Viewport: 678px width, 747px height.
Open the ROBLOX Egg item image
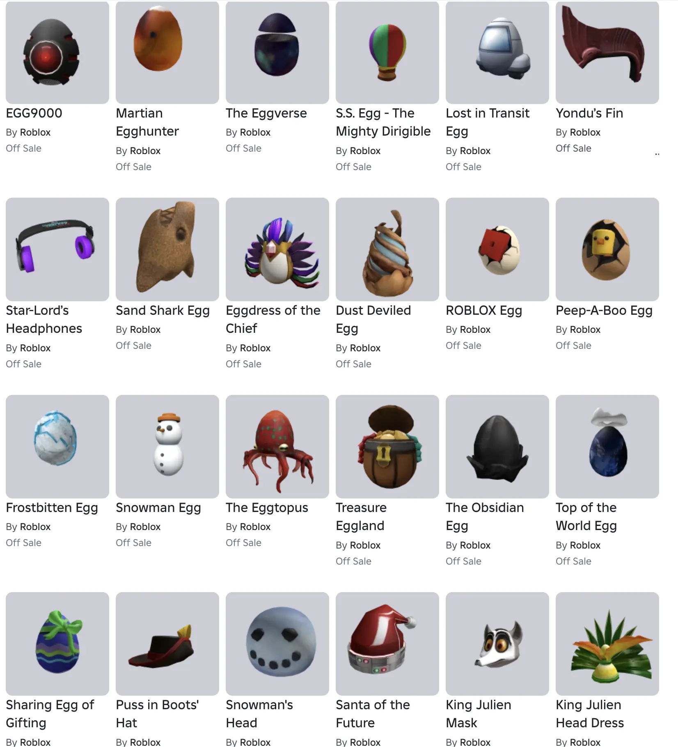click(x=497, y=249)
